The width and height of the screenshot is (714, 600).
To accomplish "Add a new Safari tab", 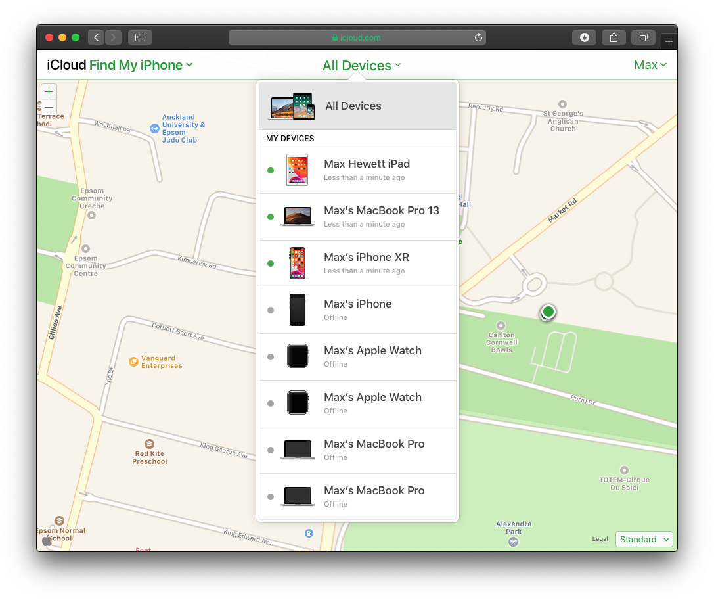I will point(669,42).
